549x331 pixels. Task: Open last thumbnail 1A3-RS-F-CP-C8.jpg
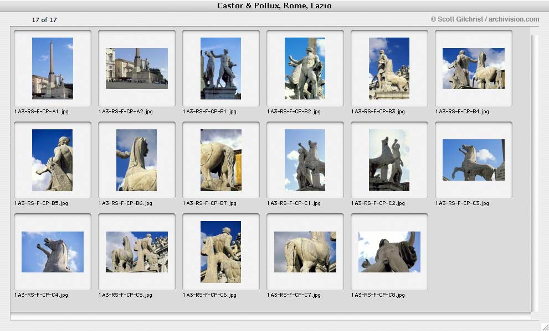[x=389, y=252]
